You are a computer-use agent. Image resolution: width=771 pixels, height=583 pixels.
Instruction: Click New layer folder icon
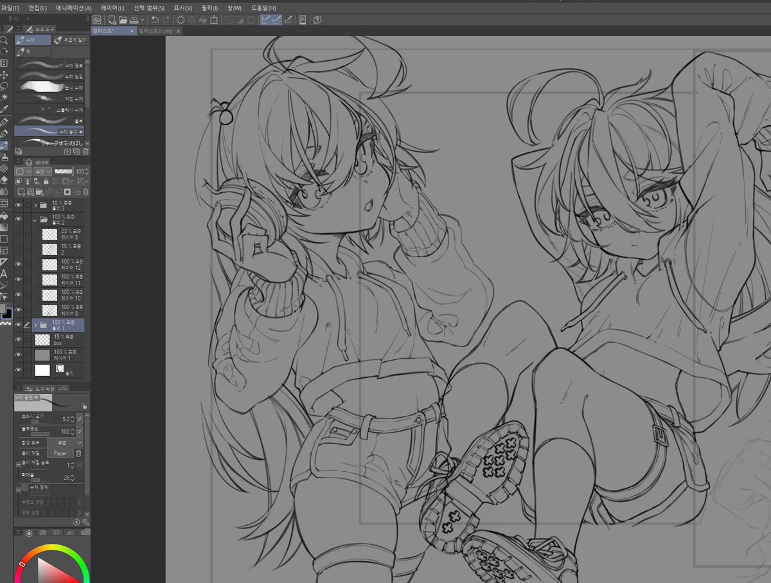(x=39, y=192)
